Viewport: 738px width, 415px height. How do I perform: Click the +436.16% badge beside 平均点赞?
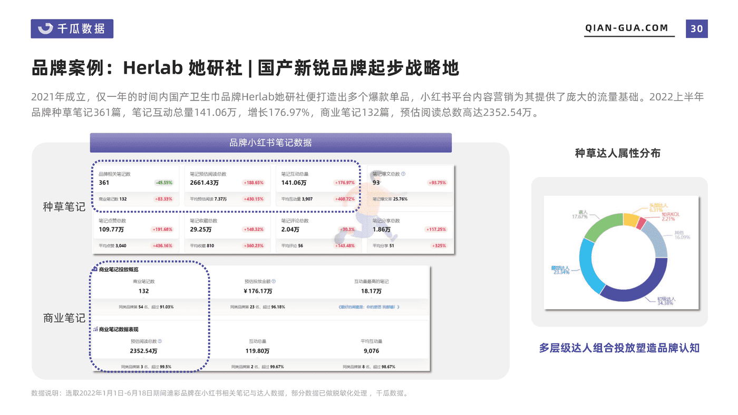pos(162,246)
